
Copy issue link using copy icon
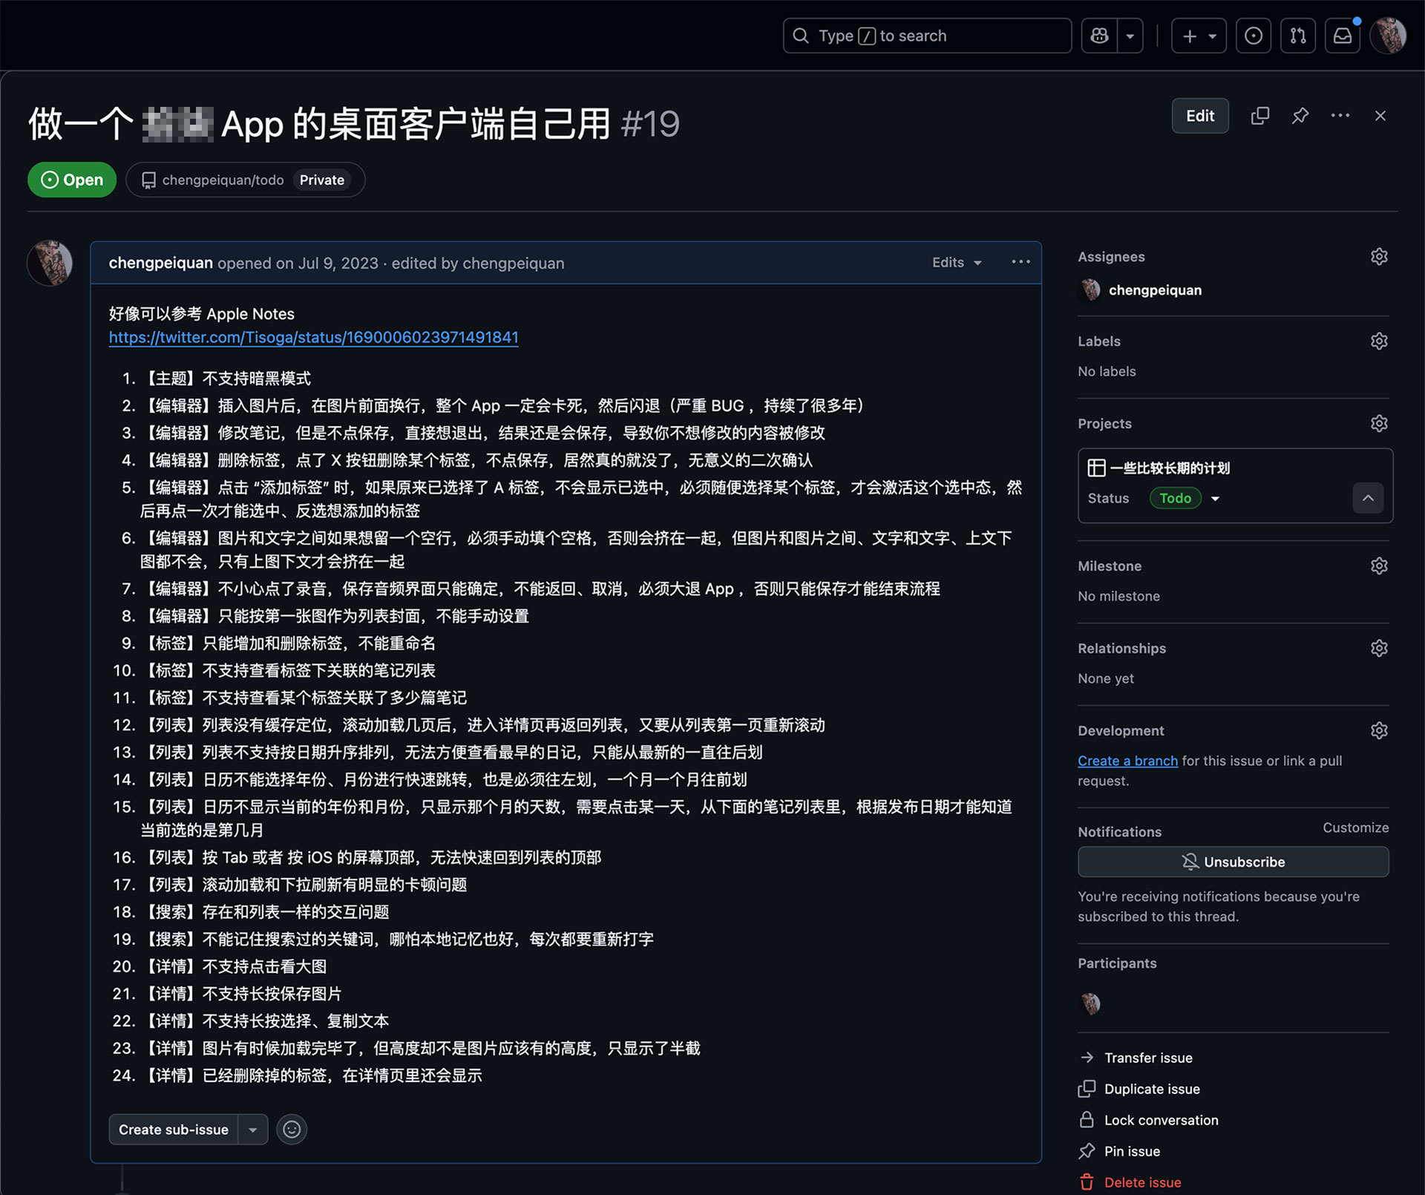tap(1259, 116)
